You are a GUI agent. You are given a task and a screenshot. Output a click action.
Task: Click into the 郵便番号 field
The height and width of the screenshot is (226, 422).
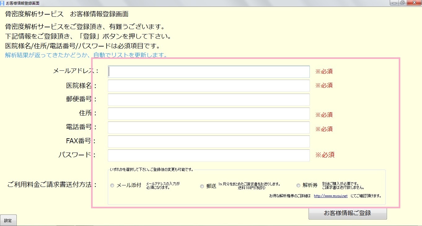pyautogui.click(x=209, y=100)
